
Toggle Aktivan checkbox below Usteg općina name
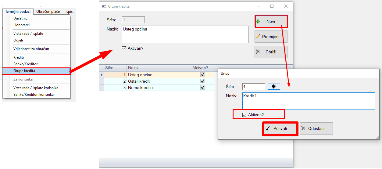[124, 48]
